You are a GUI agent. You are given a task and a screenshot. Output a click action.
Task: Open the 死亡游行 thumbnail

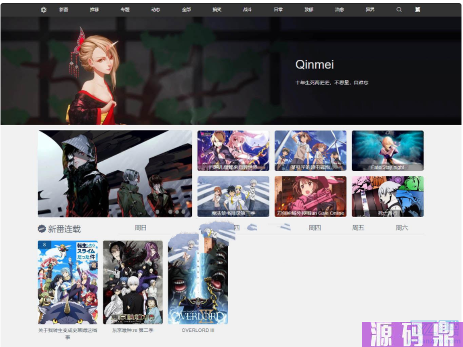coord(388,196)
